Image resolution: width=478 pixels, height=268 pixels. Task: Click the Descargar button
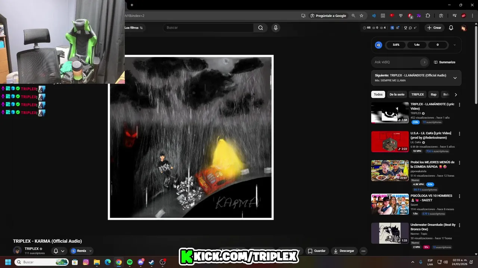coord(344,251)
